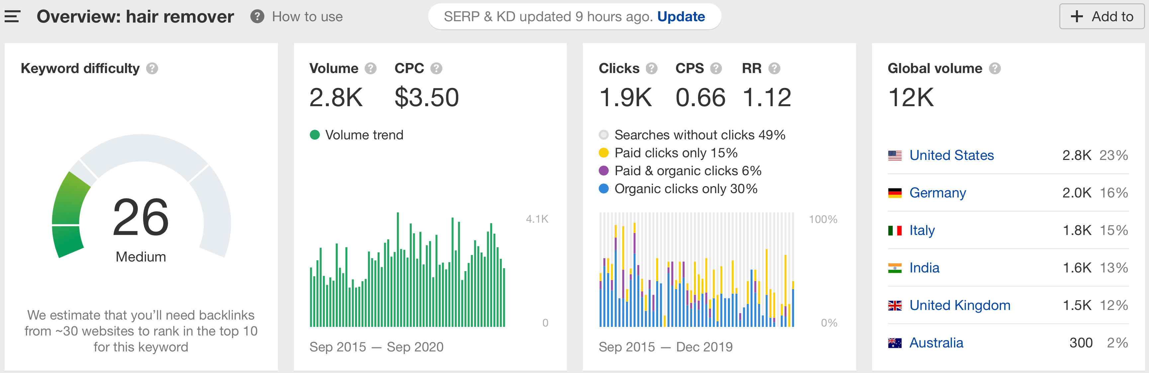The height and width of the screenshot is (373, 1149).
Task: Open the Germany volume link
Action: [x=937, y=192]
